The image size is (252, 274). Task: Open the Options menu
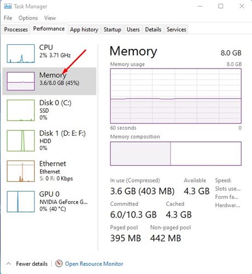point(28,18)
